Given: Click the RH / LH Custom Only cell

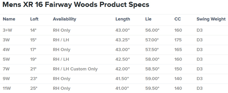Looking at the screenshot, I should point(75,69).
